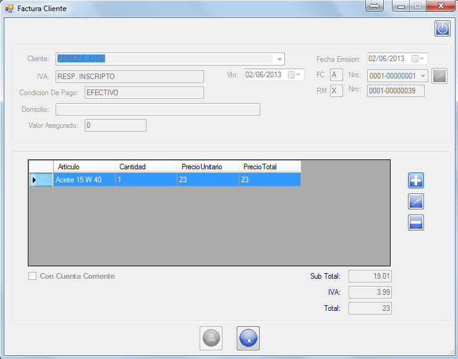This screenshot has width=458, height=359.
Task: Toggle the Con Cuenta Corriente checkbox
Action: point(33,276)
